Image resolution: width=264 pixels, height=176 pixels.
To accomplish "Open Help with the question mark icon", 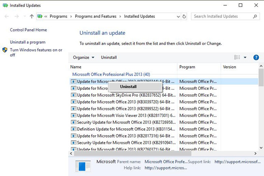I will click(x=256, y=57).
